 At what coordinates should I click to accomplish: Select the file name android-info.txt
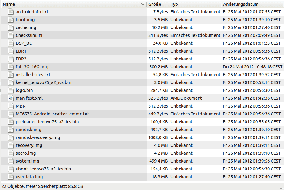pos(32,12)
